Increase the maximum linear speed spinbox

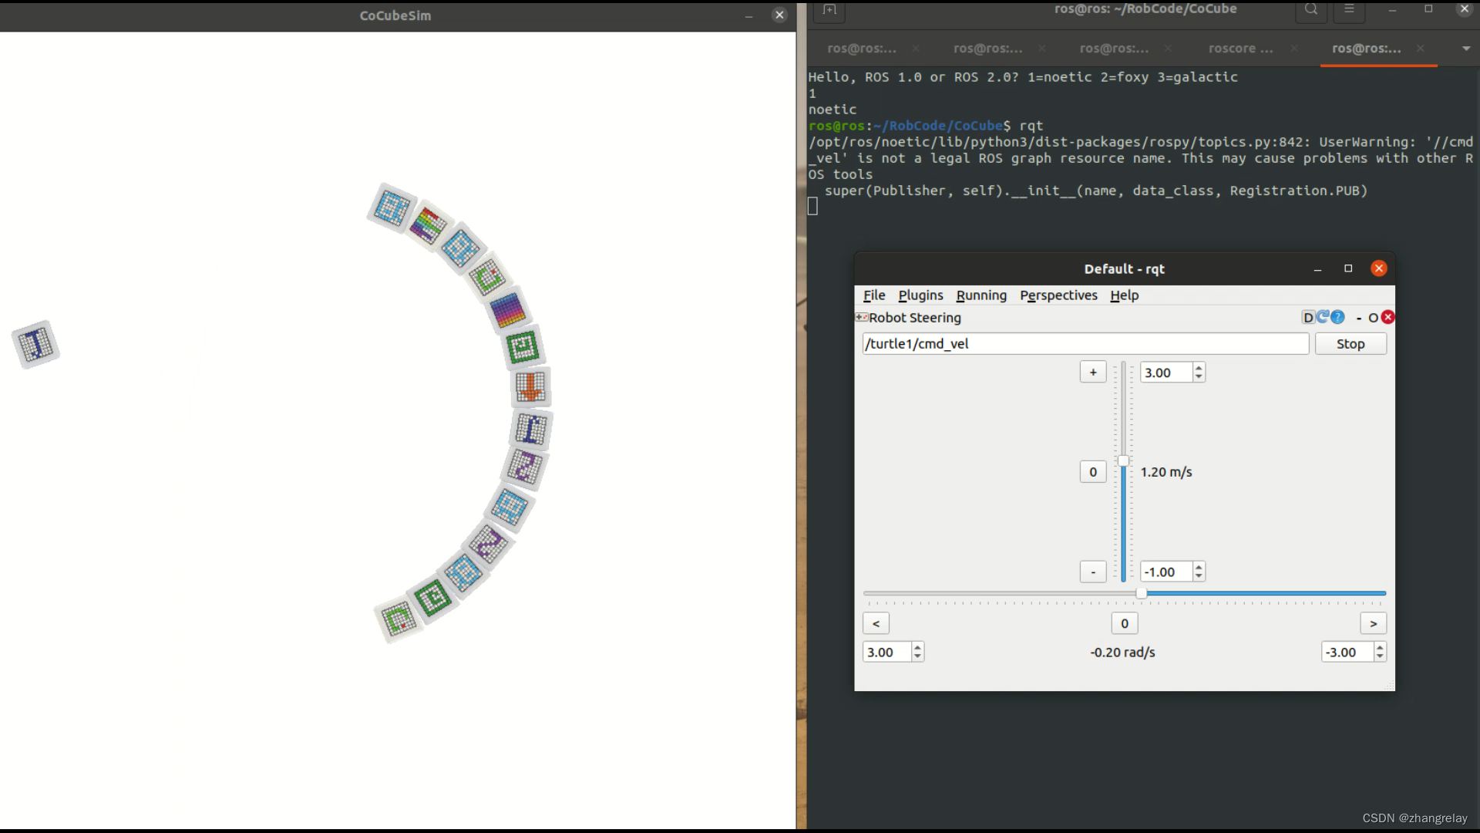pos(1199,368)
